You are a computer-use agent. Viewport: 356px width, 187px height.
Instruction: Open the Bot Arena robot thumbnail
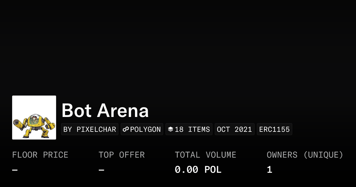point(34,118)
